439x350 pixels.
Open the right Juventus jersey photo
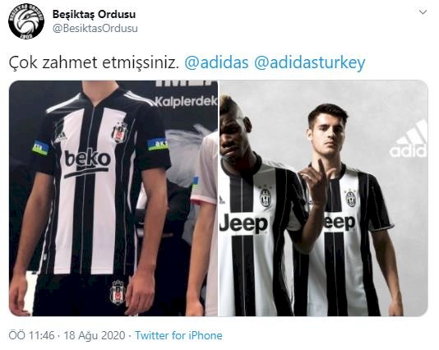click(x=323, y=198)
